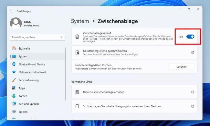The image size is (210, 126).
Task: Click the Bluetooth icon in sidebar
Action: click(14, 64)
